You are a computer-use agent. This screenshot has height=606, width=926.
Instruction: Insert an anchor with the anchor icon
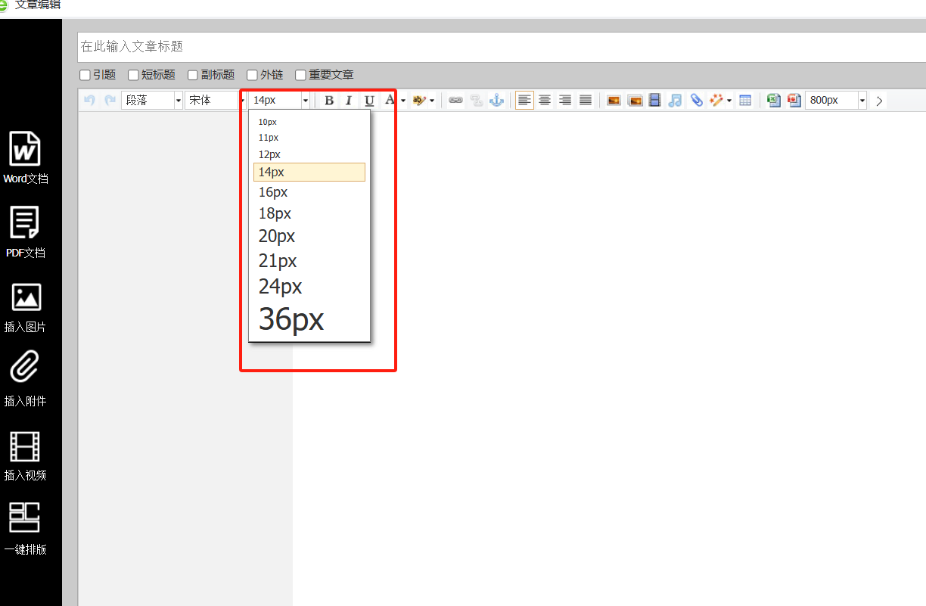pyautogui.click(x=496, y=101)
